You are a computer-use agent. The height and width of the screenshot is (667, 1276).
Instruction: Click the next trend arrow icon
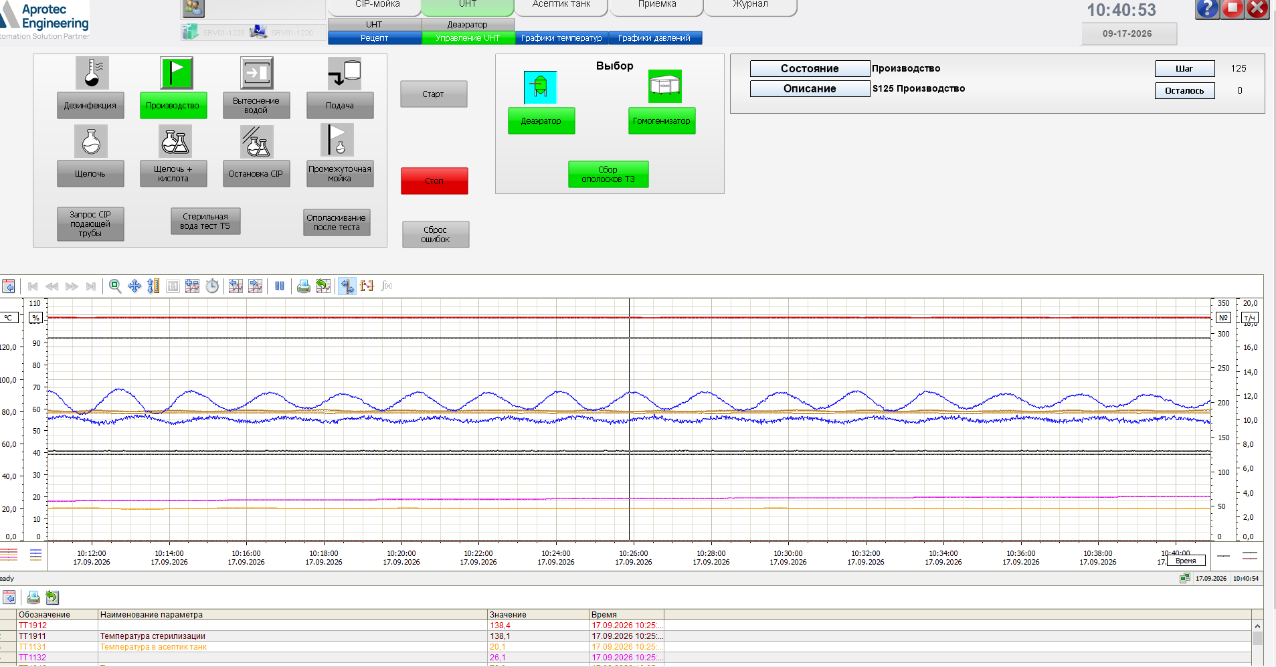tap(256, 286)
